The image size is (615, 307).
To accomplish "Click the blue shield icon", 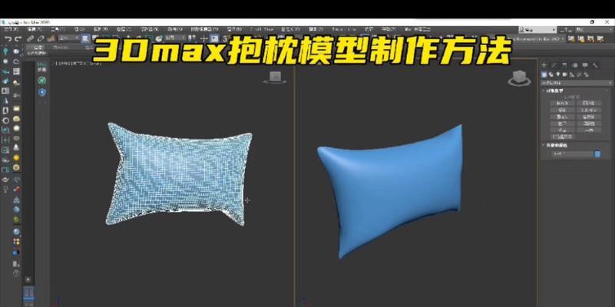I will pyautogui.click(x=41, y=92).
